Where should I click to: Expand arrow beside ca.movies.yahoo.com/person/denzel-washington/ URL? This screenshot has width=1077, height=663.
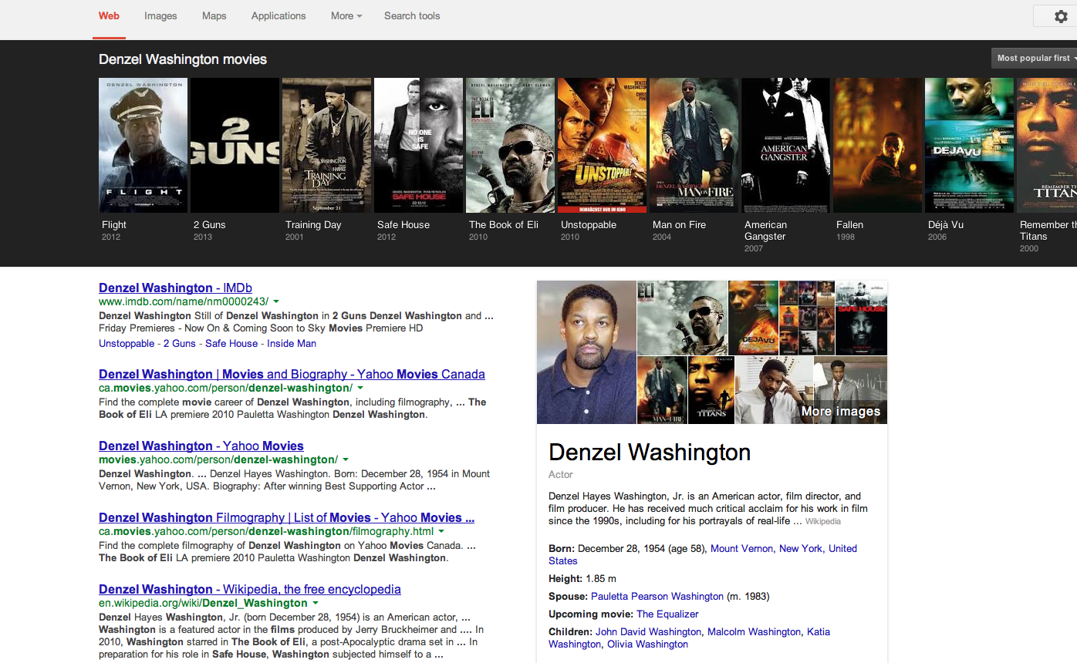pos(360,388)
